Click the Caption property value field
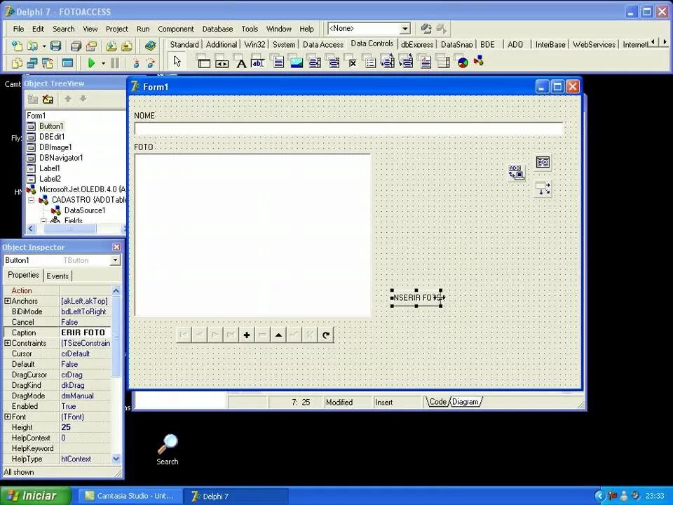 tap(86, 332)
